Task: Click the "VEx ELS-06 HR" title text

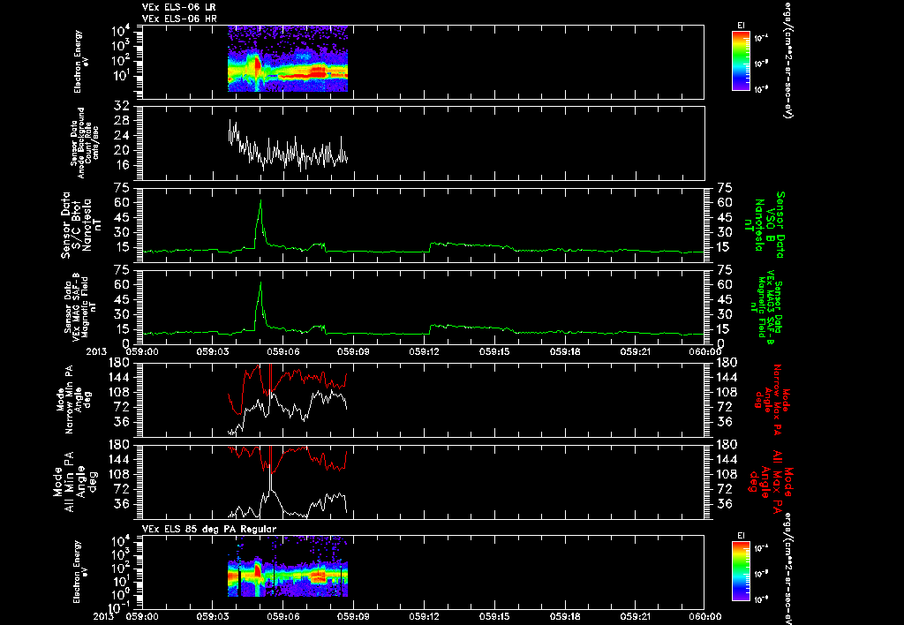Action: pyautogui.click(x=178, y=19)
